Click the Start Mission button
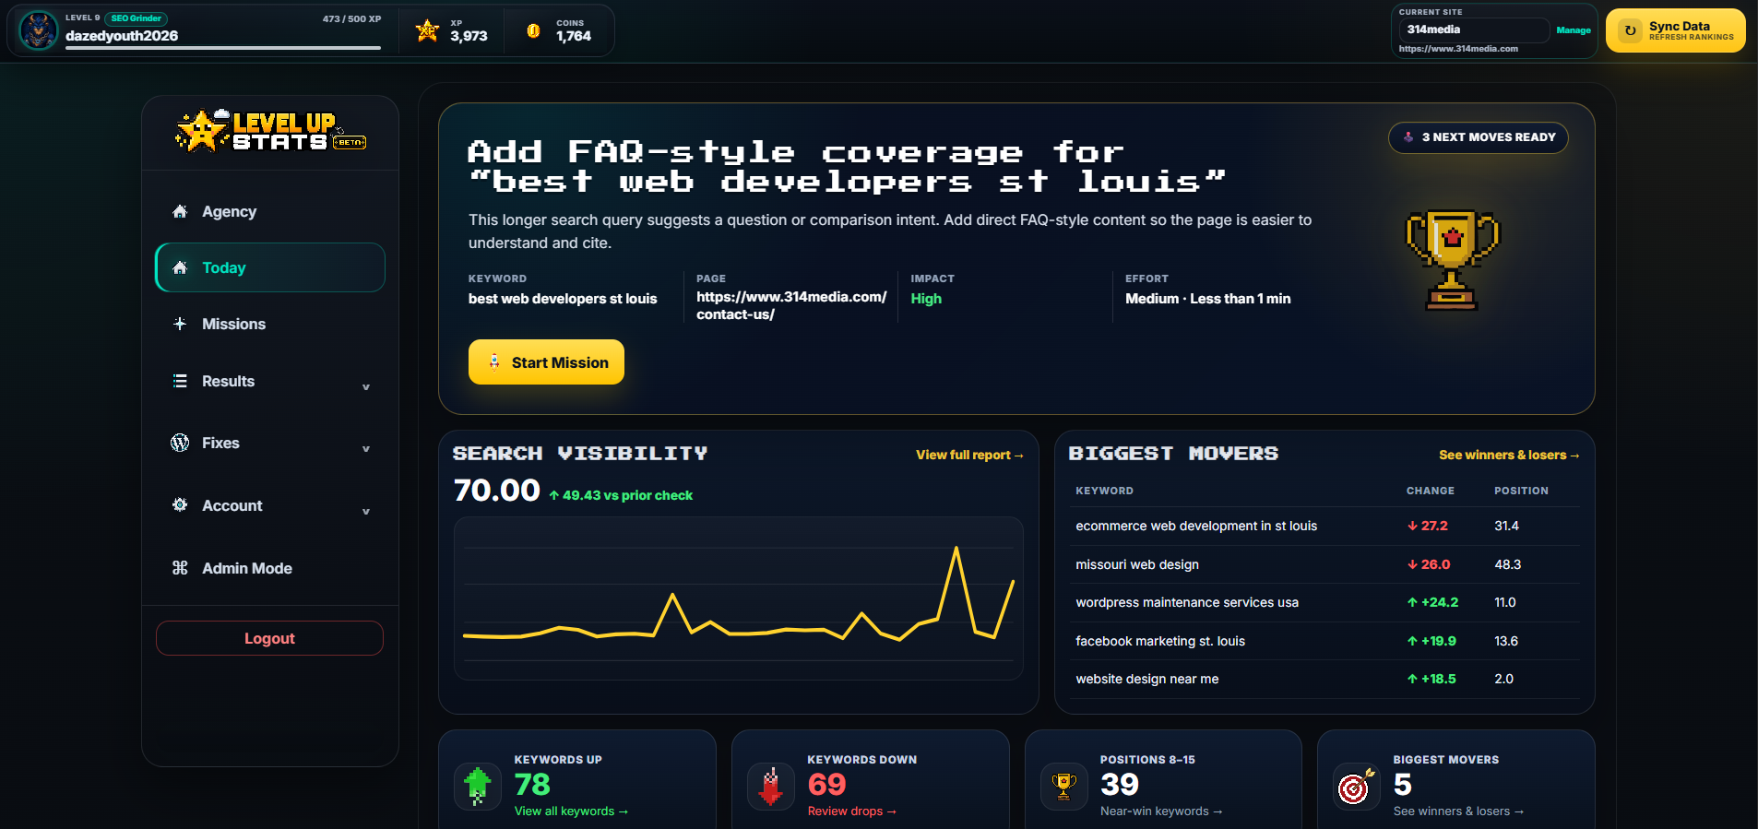The image size is (1758, 829). [x=546, y=361]
